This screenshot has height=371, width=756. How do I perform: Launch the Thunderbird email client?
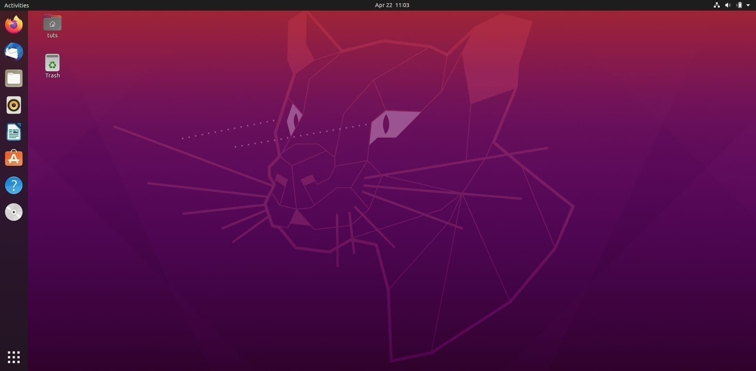[x=14, y=52]
